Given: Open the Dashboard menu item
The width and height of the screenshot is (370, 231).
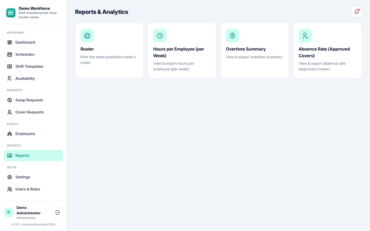Looking at the screenshot, I should click(33, 42).
